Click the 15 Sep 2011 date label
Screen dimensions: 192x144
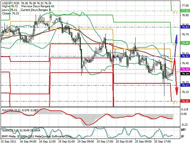tap(9, 142)
